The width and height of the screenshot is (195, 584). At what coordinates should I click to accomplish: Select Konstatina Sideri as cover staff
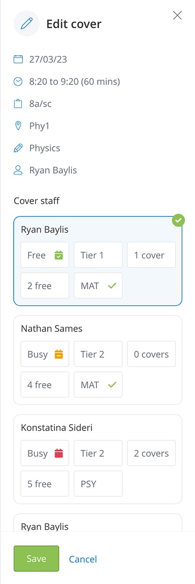[97, 459]
